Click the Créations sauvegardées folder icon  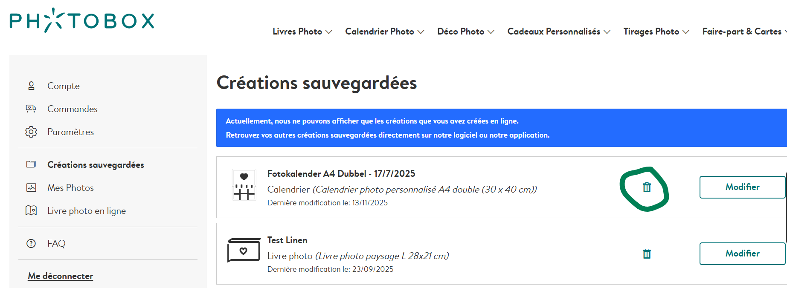pyautogui.click(x=31, y=164)
